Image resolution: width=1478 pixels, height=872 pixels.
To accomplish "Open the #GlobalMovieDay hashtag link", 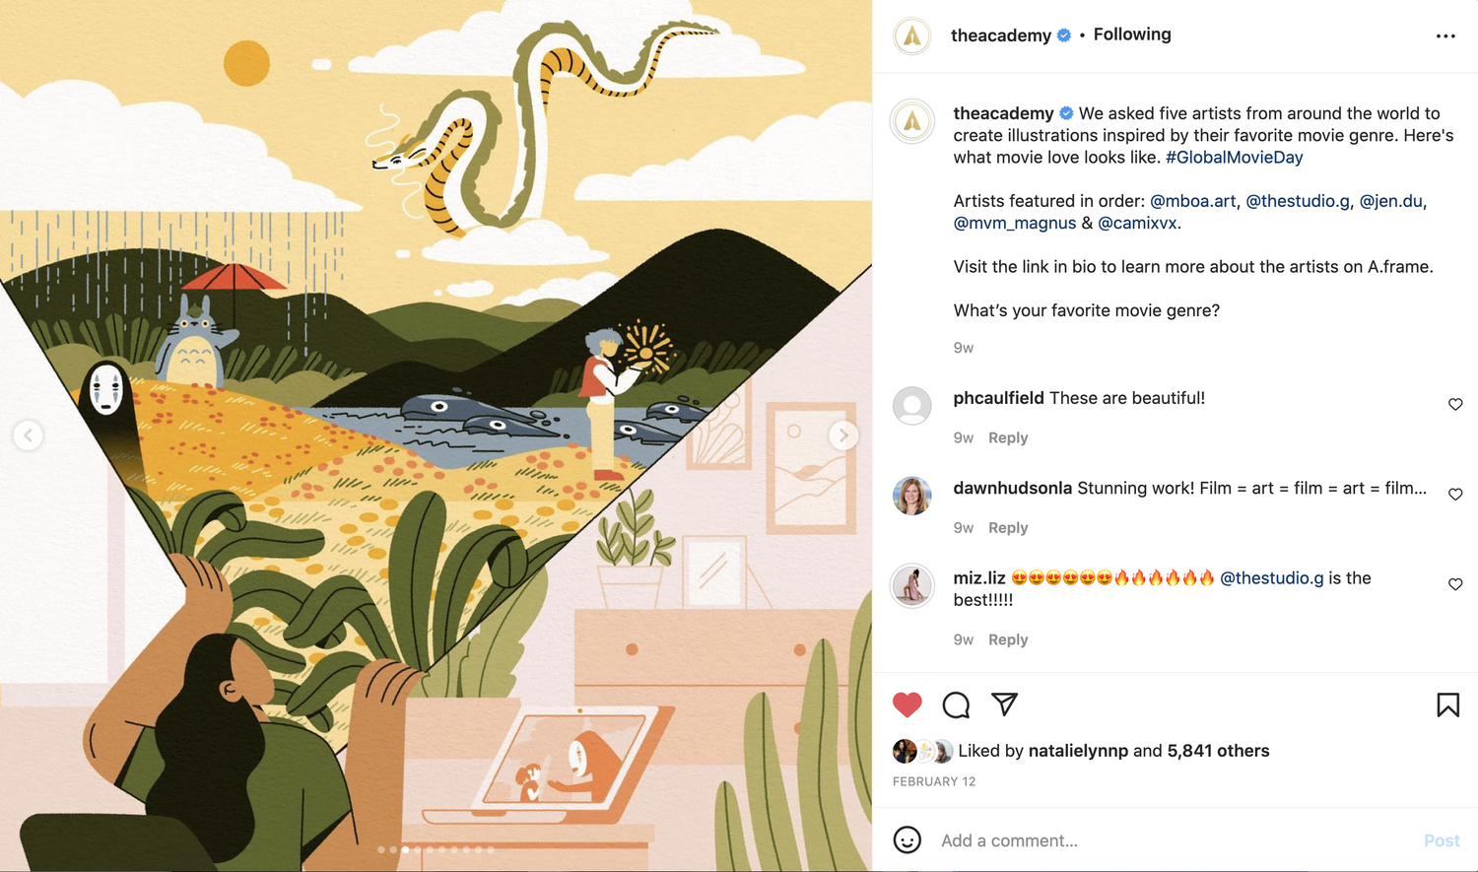I will (1234, 158).
